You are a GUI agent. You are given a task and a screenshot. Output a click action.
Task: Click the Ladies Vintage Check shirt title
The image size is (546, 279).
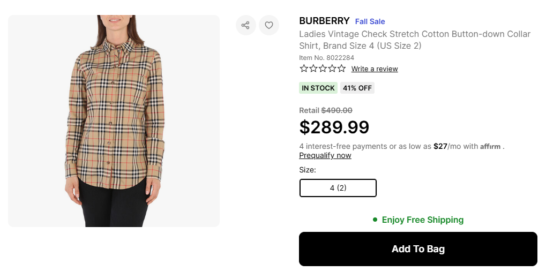(x=414, y=40)
